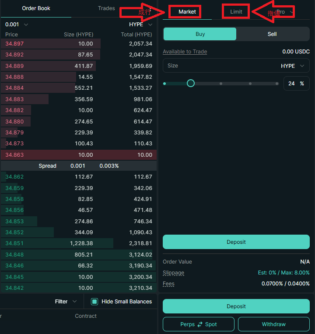The height and width of the screenshot is (334, 315).
Task: Select bid price 34.859
Action: 14,188
